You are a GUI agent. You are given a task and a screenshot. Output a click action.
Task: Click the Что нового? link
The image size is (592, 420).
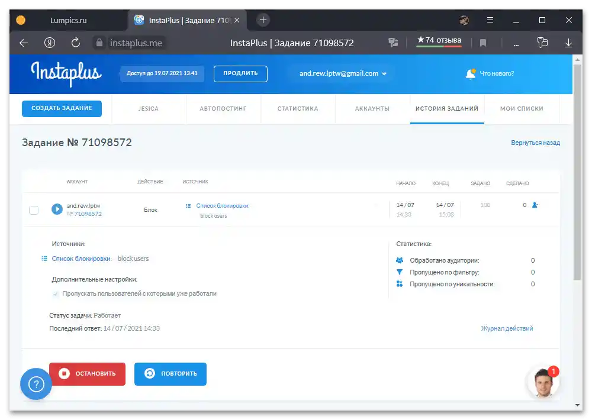[497, 73]
